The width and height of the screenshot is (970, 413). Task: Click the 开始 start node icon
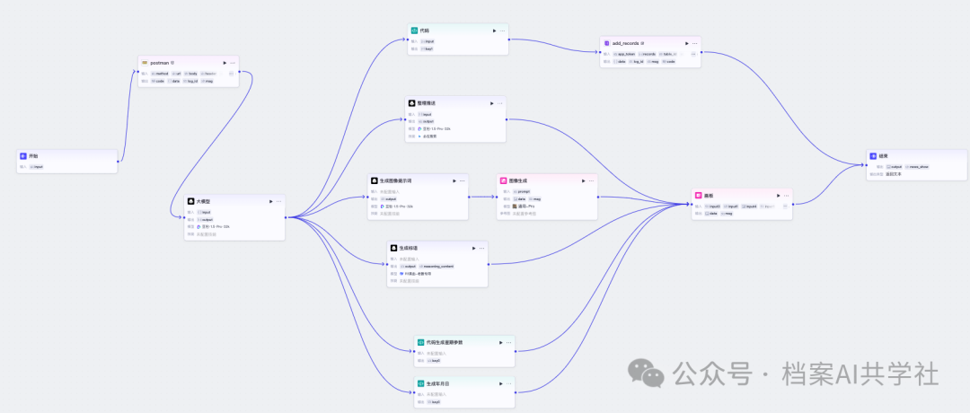click(x=22, y=156)
